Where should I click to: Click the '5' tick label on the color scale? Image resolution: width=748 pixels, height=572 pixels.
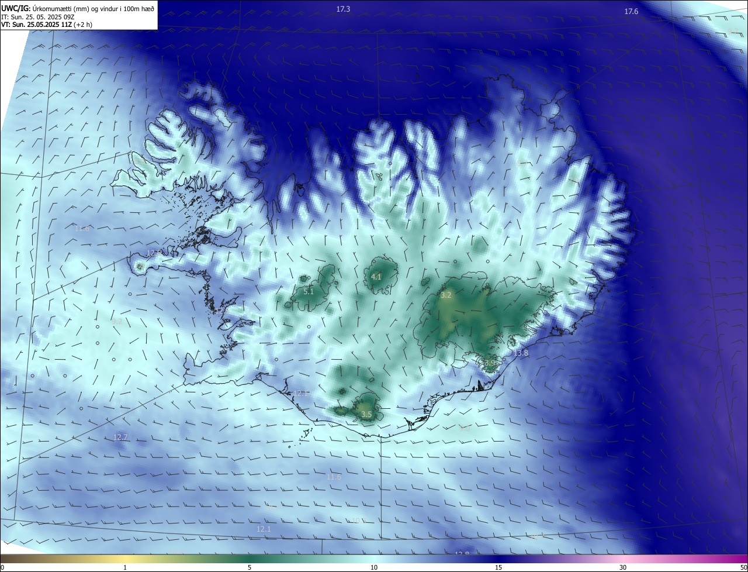250,568
